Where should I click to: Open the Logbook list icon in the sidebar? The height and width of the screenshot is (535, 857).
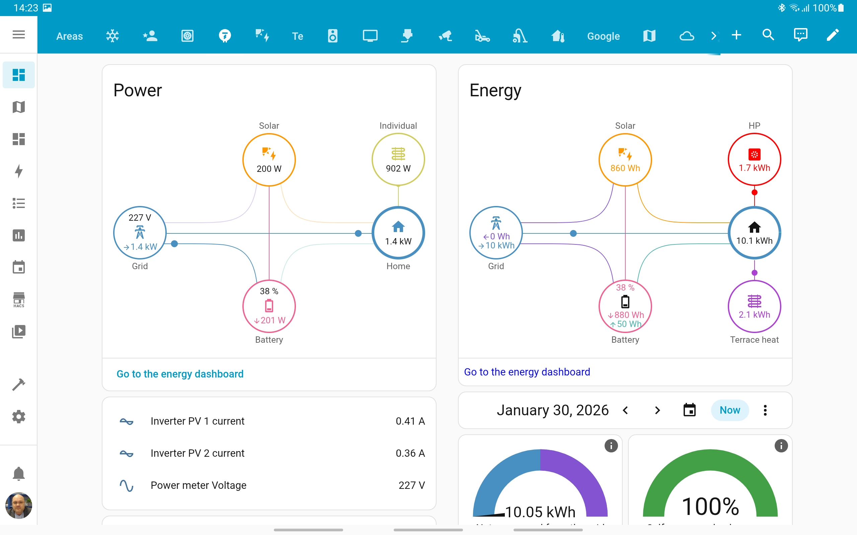18,203
